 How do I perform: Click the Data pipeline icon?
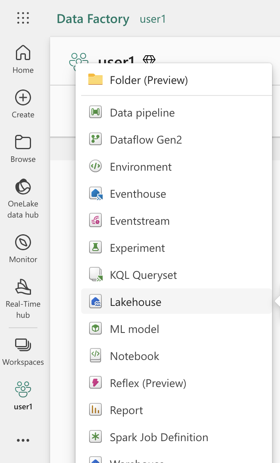point(95,112)
